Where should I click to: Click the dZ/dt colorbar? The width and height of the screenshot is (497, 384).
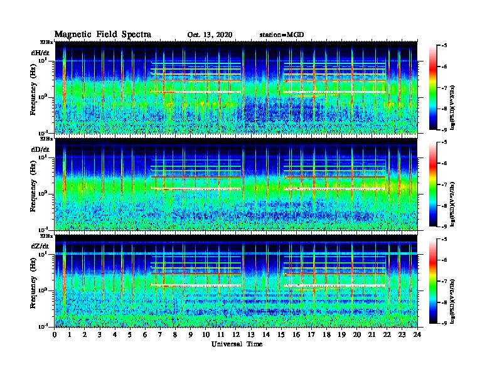(433, 281)
